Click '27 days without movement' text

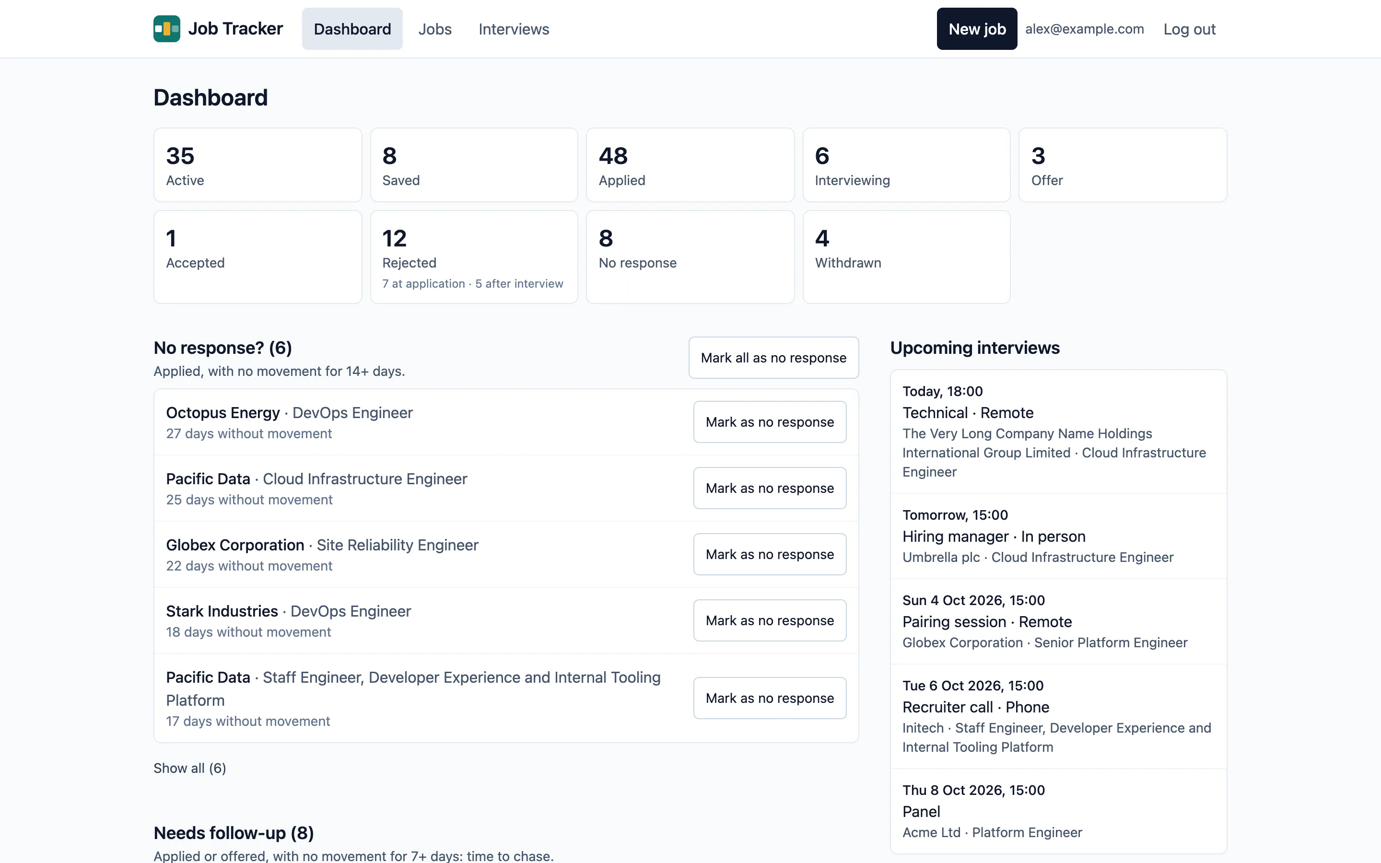(x=249, y=434)
